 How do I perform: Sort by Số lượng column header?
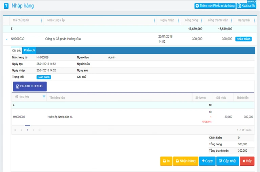tap(200, 98)
